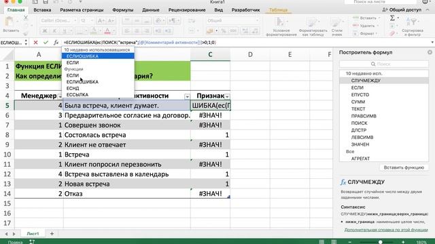
Task: Switch to Normal view in the status bar
Action: pos(321,242)
